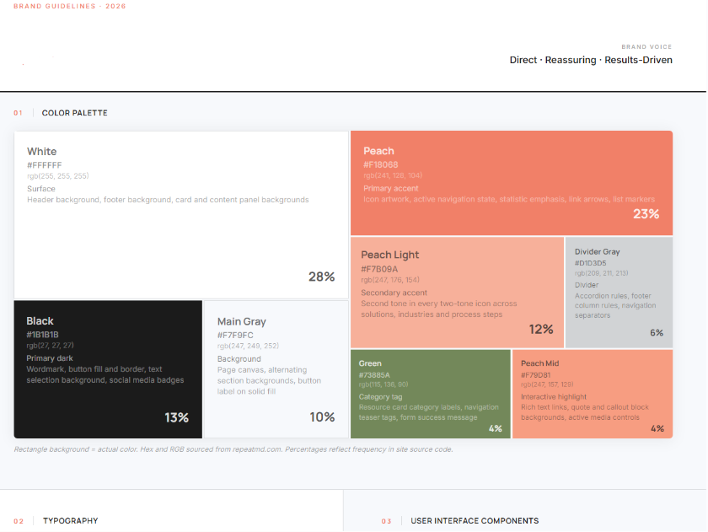The image size is (708, 532).
Task: Click the 28% percentage
Action: point(321,277)
